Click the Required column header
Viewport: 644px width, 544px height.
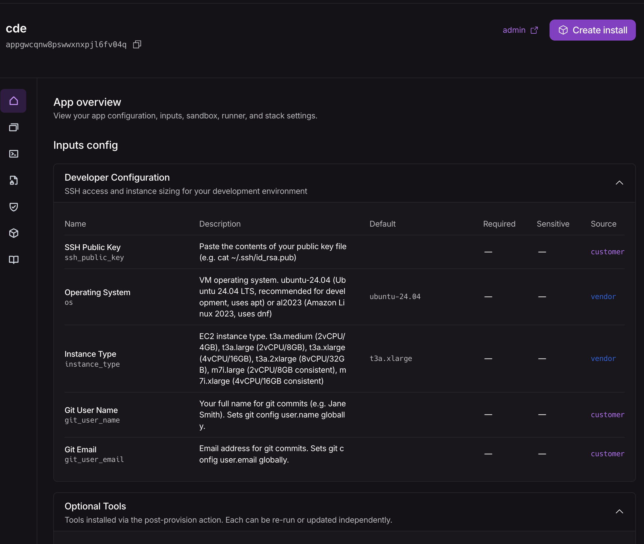coord(499,224)
